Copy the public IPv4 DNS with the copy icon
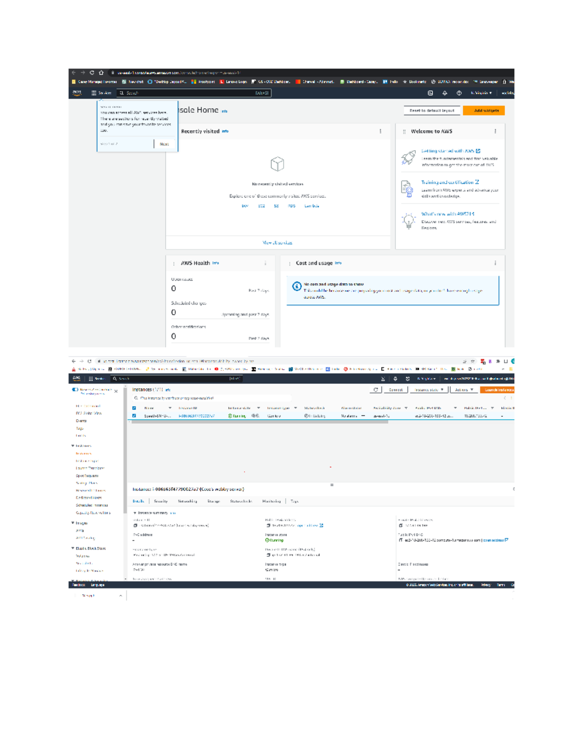The width and height of the screenshot is (583, 755). point(400,540)
